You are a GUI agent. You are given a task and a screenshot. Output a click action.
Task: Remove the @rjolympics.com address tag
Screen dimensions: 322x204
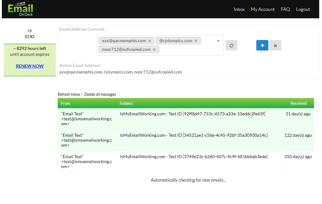[x=196, y=41]
